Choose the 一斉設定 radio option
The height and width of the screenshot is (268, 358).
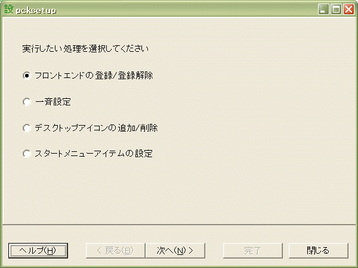(x=27, y=102)
